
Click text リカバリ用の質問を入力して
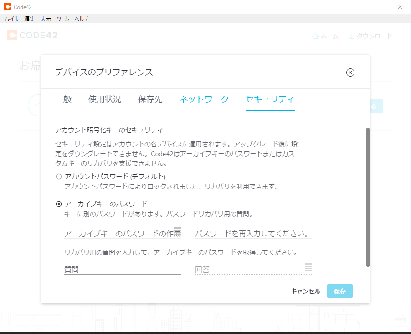(x=106, y=252)
